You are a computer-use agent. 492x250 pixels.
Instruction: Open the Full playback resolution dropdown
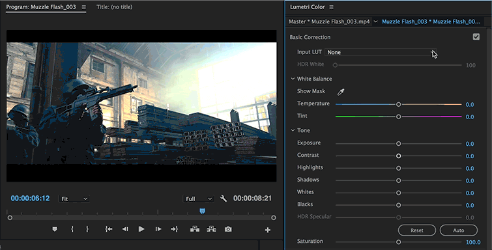click(199, 199)
